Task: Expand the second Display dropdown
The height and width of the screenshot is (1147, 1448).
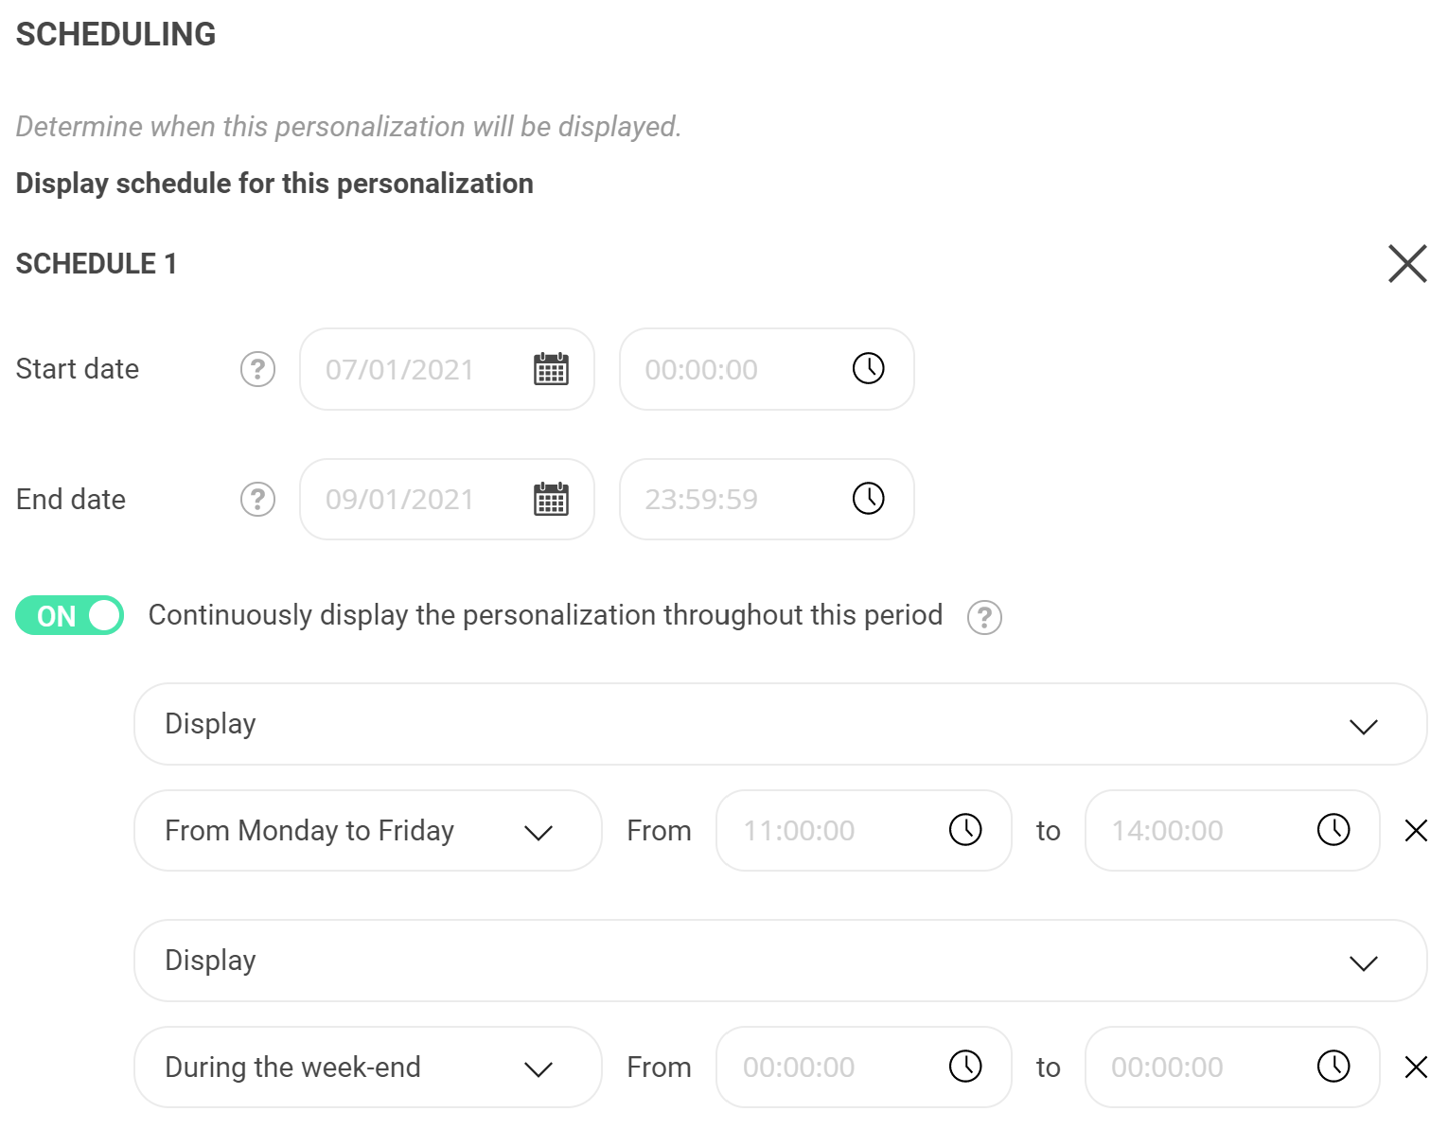Action: click(780, 961)
